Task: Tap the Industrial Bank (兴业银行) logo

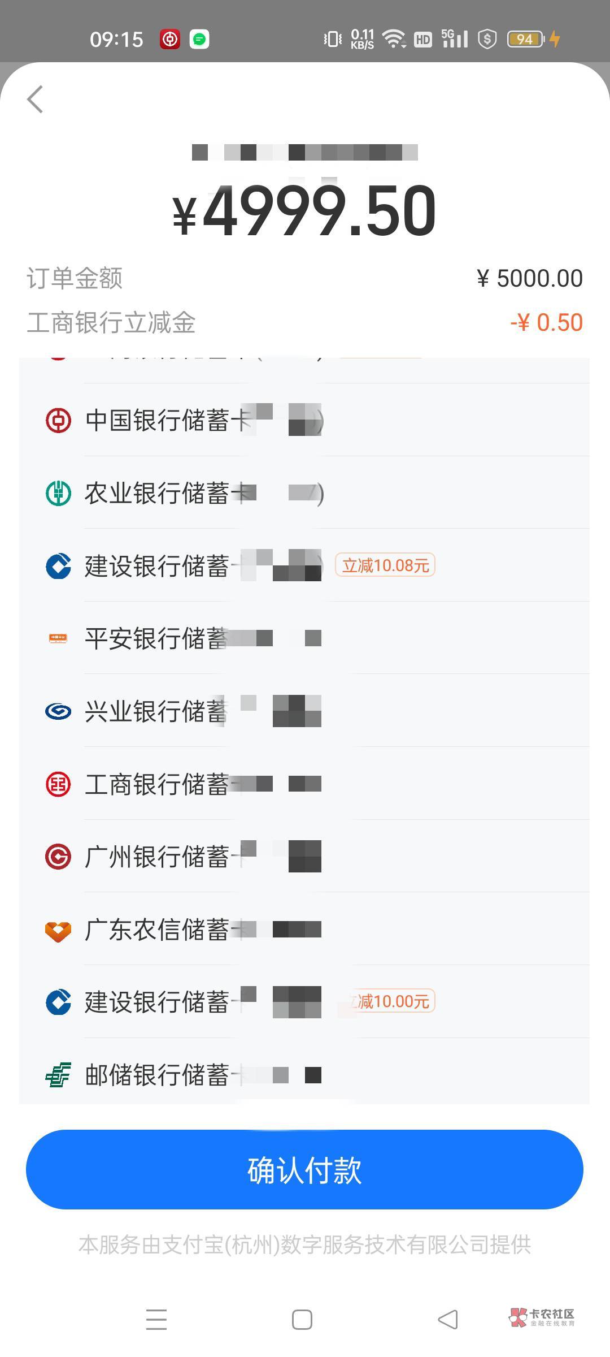Action: 58,711
